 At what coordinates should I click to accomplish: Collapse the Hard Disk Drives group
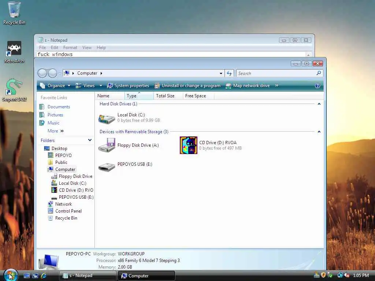pos(319,104)
